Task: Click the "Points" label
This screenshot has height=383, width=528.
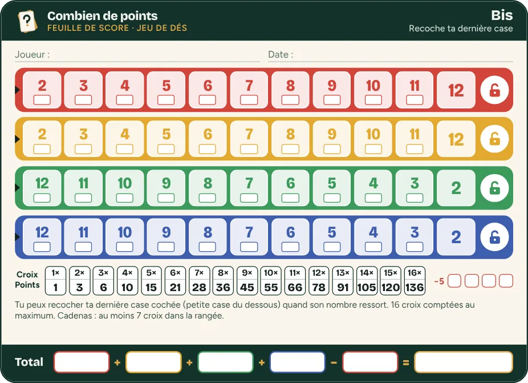Action: pos(27,285)
